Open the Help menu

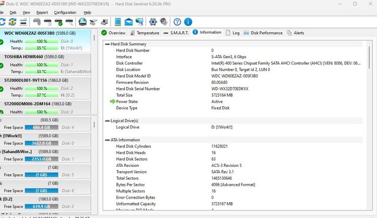pos(87,12)
